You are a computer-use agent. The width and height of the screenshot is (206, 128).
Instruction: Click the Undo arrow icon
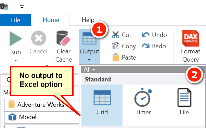click(x=146, y=35)
